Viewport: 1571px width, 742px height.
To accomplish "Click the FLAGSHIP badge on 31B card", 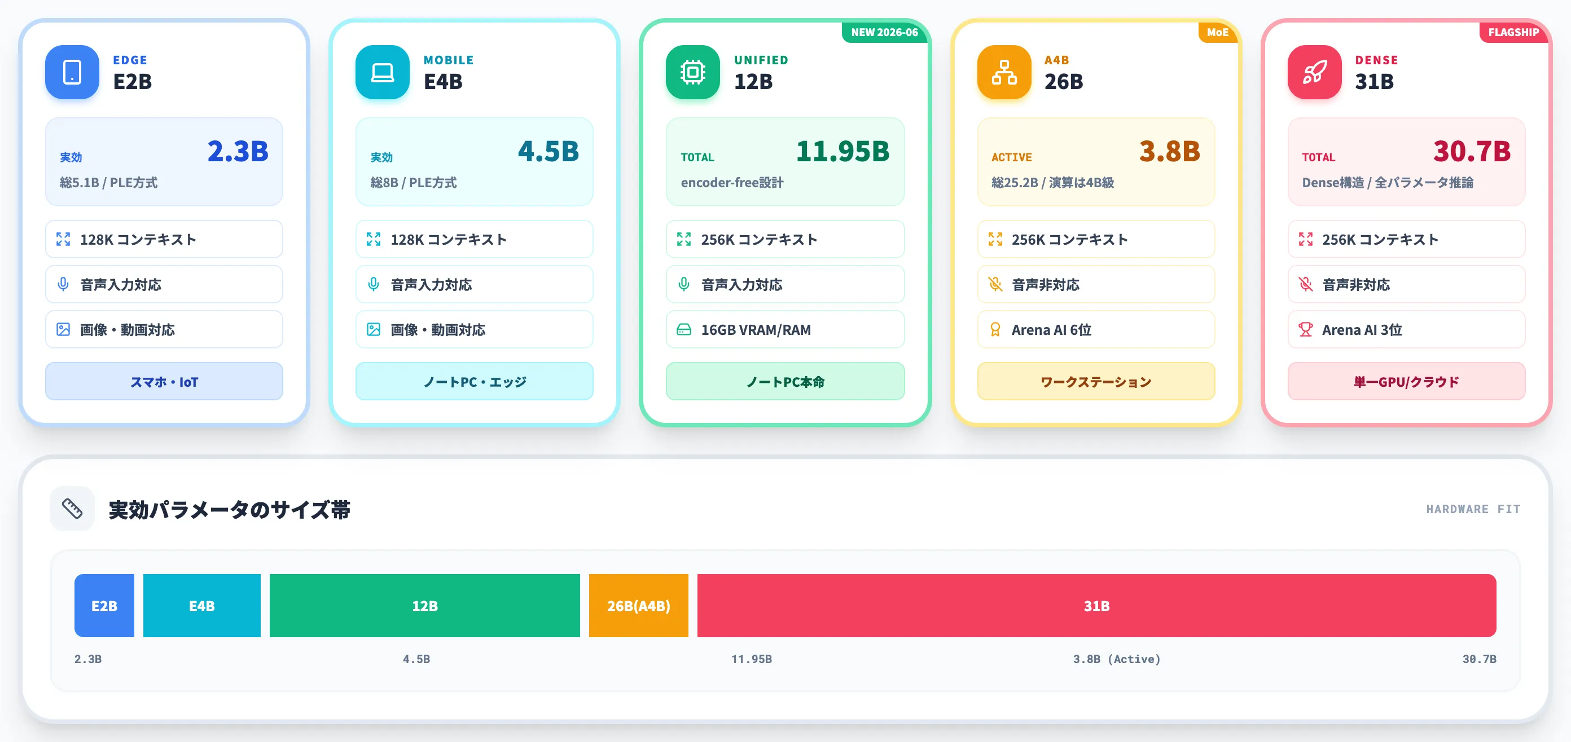I will coord(1513,32).
